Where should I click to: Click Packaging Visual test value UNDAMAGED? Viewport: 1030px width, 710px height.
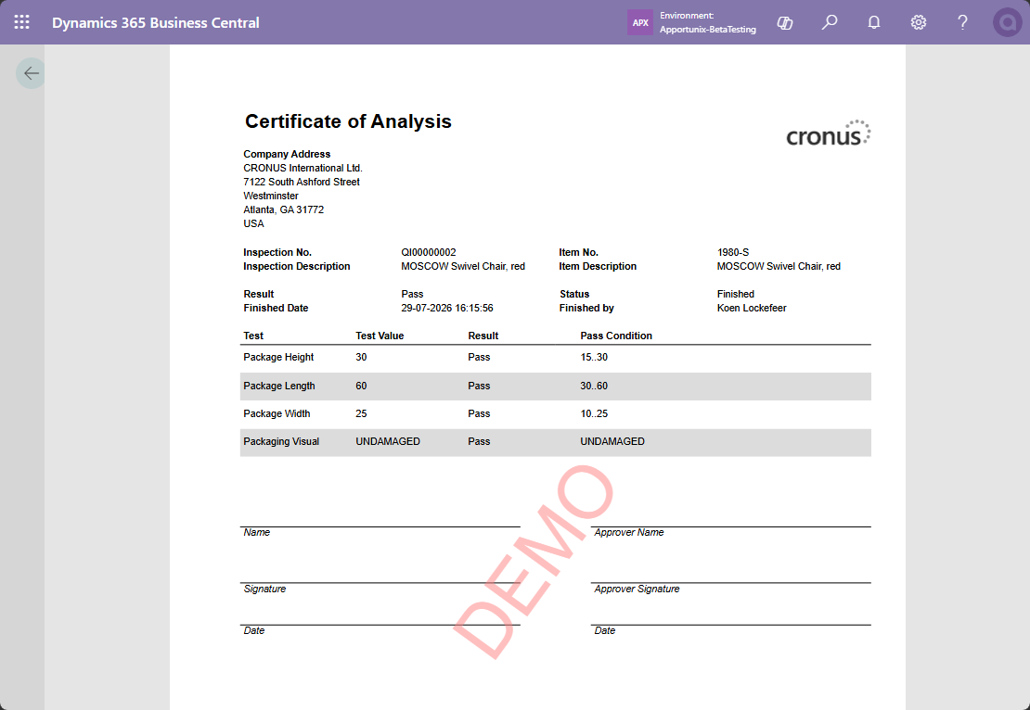click(388, 441)
